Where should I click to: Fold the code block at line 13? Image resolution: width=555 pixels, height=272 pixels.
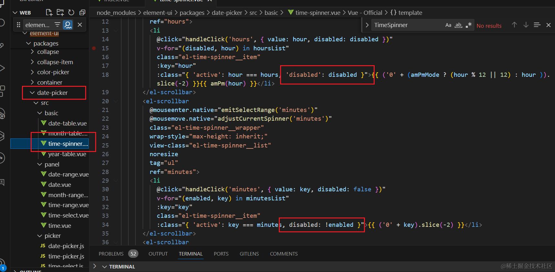116,30
